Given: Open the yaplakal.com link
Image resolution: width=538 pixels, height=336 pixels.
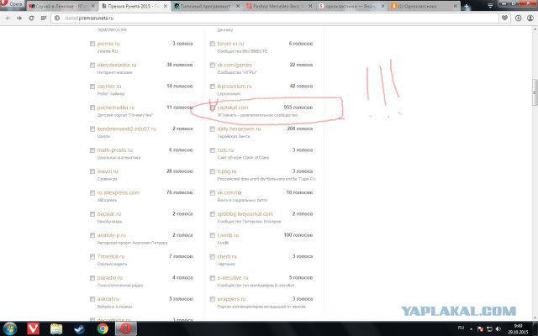Looking at the screenshot, I should (233, 108).
